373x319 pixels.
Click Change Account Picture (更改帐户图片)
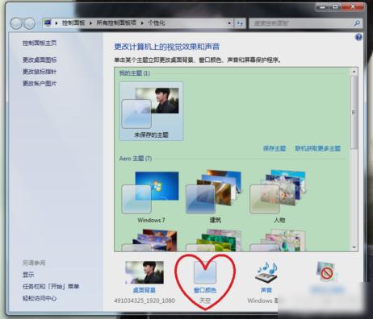coord(40,84)
